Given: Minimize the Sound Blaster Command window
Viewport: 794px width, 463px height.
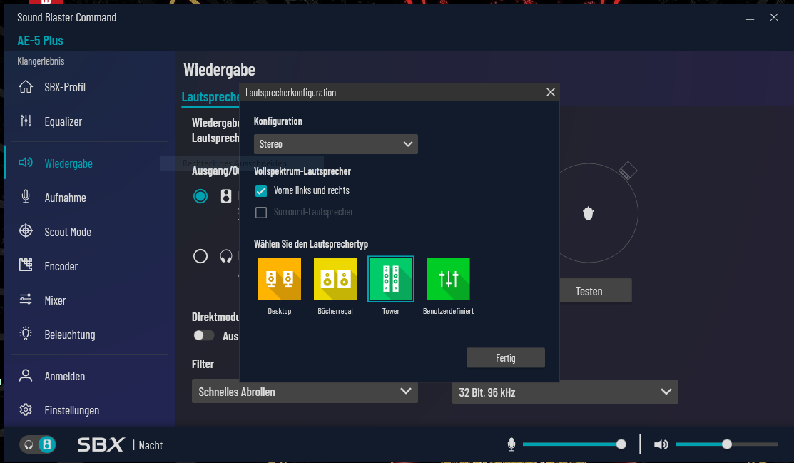Looking at the screenshot, I should 750,19.
